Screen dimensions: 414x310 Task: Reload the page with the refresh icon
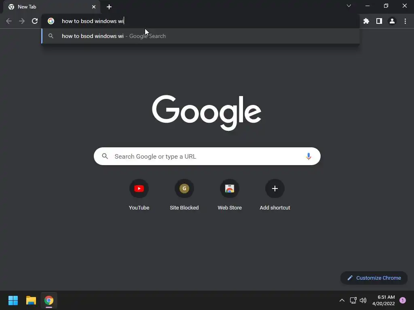click(35, 21)
